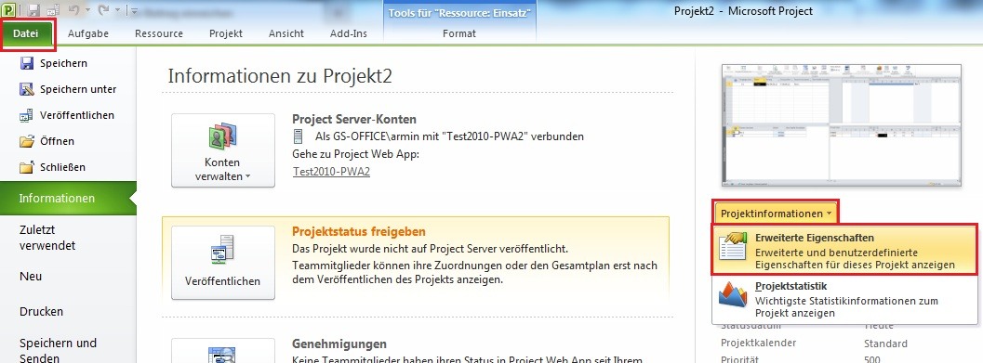This screenshot has height=363, width=983.
Task: Click the Speichern unter icon
Action: pyautogui.click(x=26, y=89)
